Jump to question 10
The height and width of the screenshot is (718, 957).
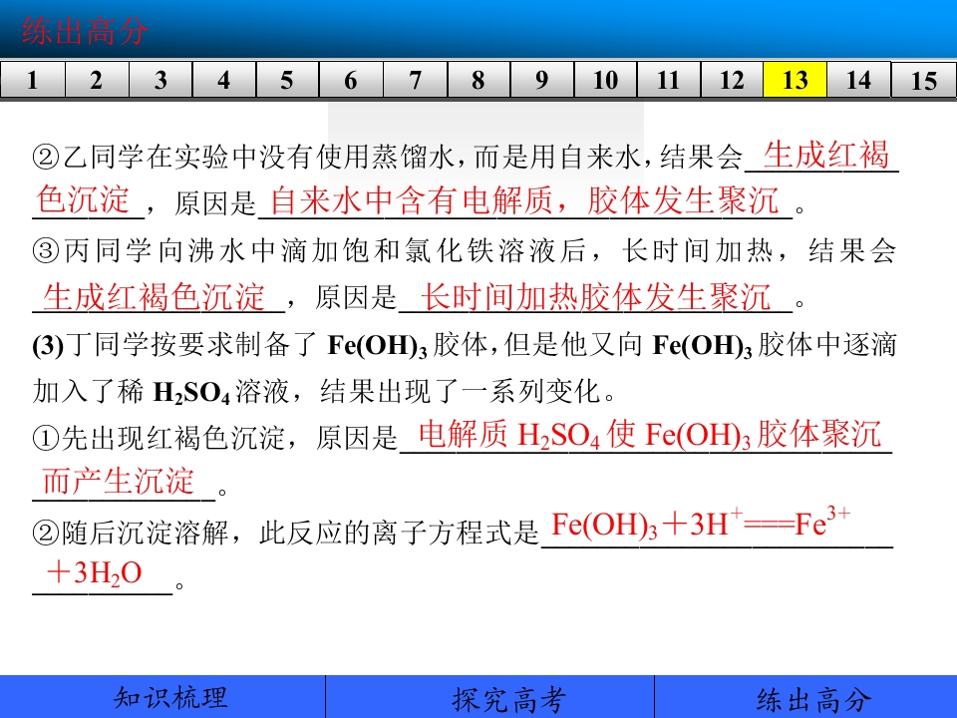[x=605, y=80]
